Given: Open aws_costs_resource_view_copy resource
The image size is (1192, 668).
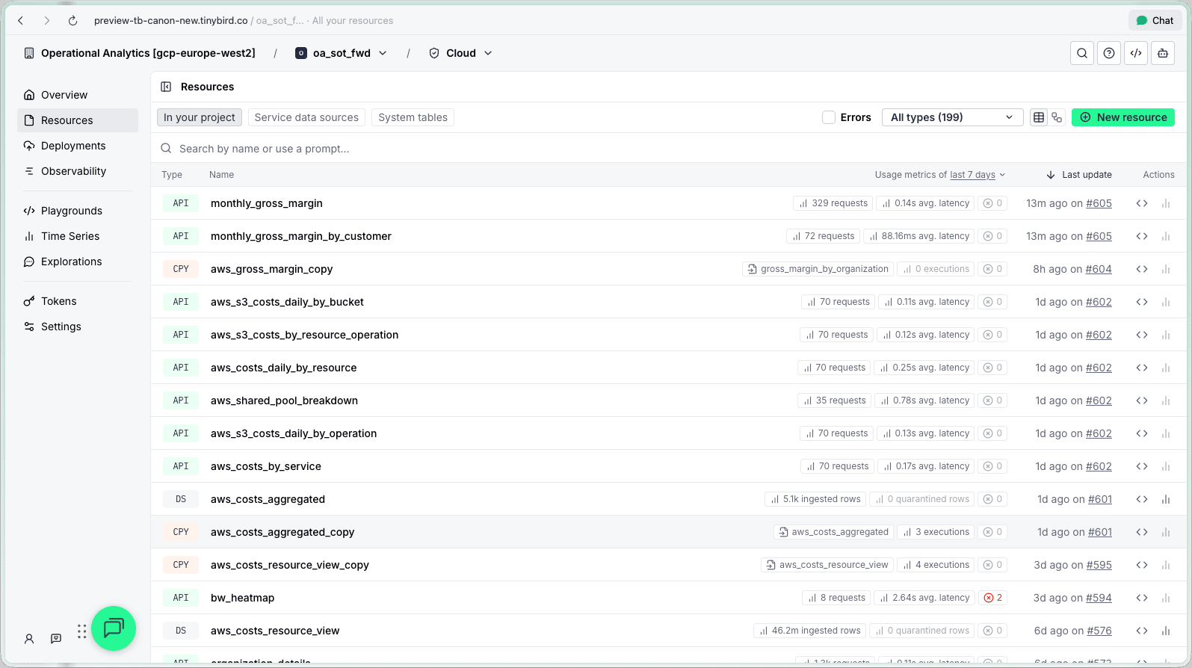Looking at the screenshot, I should coord(290,565).
